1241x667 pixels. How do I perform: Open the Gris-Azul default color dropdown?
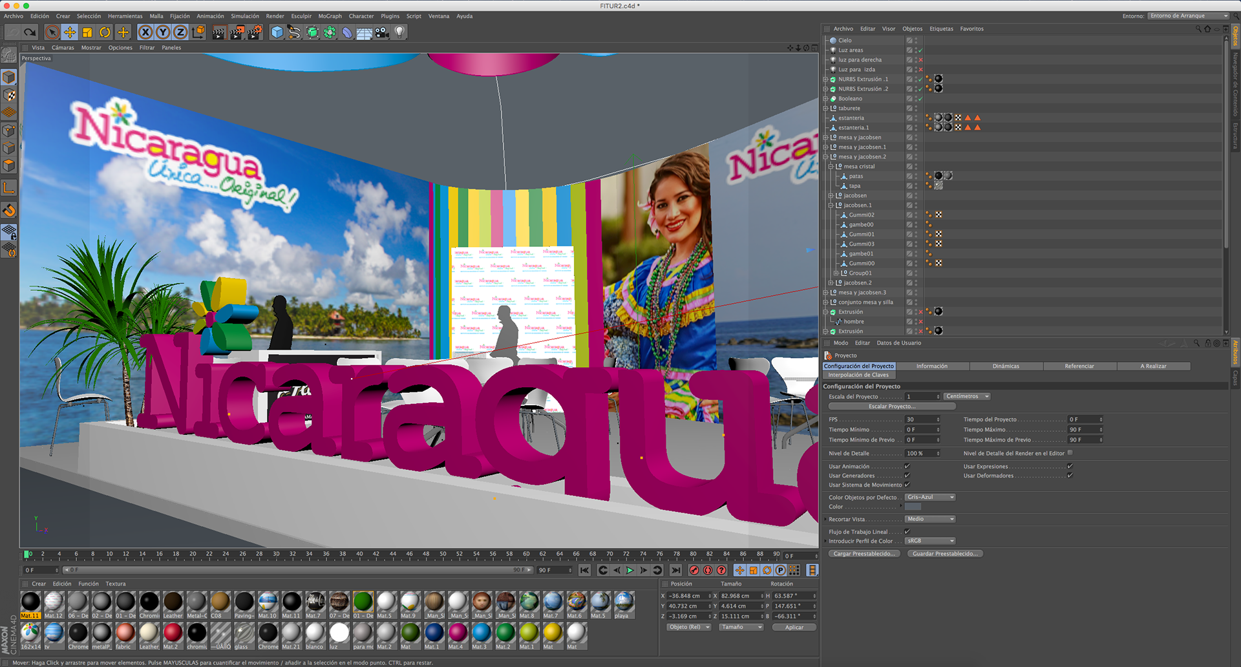click(x=930, y=497)
